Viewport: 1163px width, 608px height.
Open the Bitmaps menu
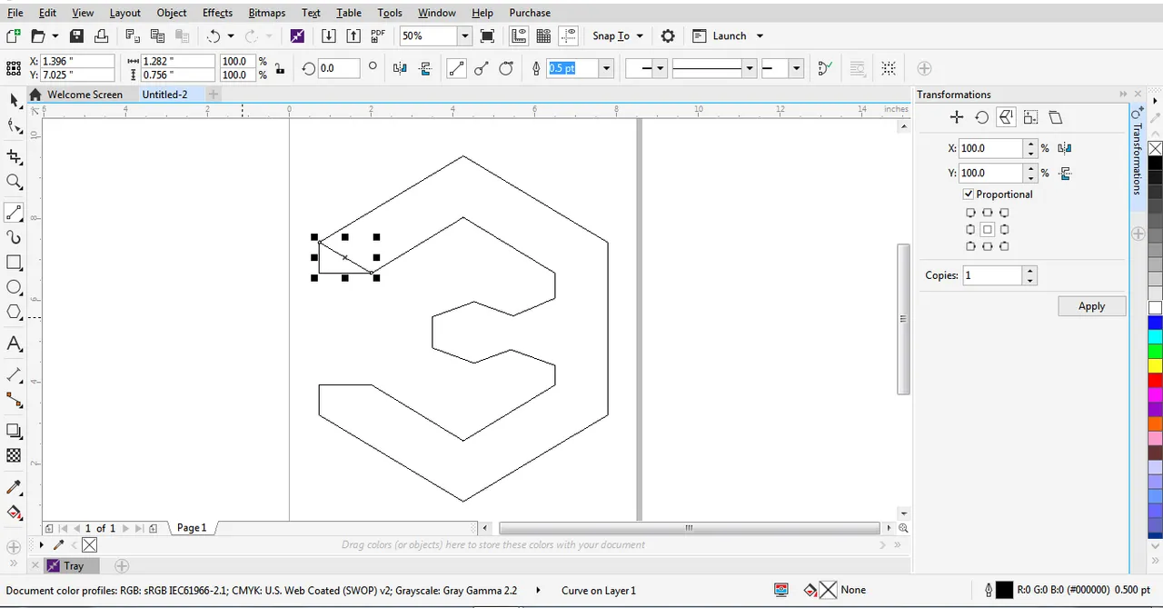point(266,13)
